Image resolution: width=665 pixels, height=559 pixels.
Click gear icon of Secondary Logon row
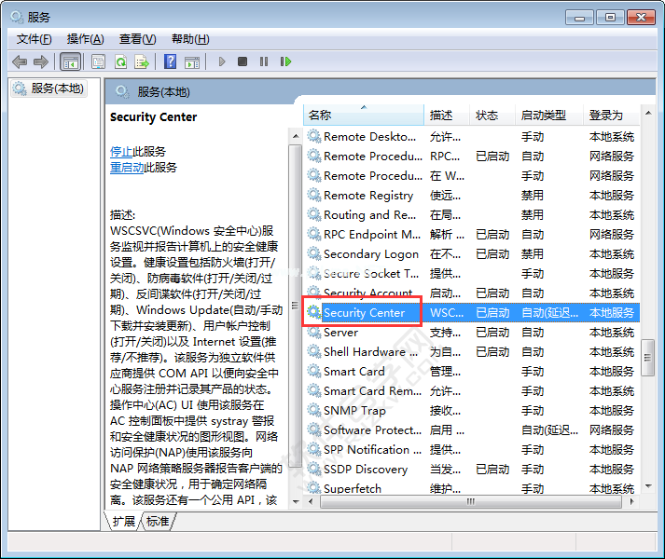[x=313, y=253]
